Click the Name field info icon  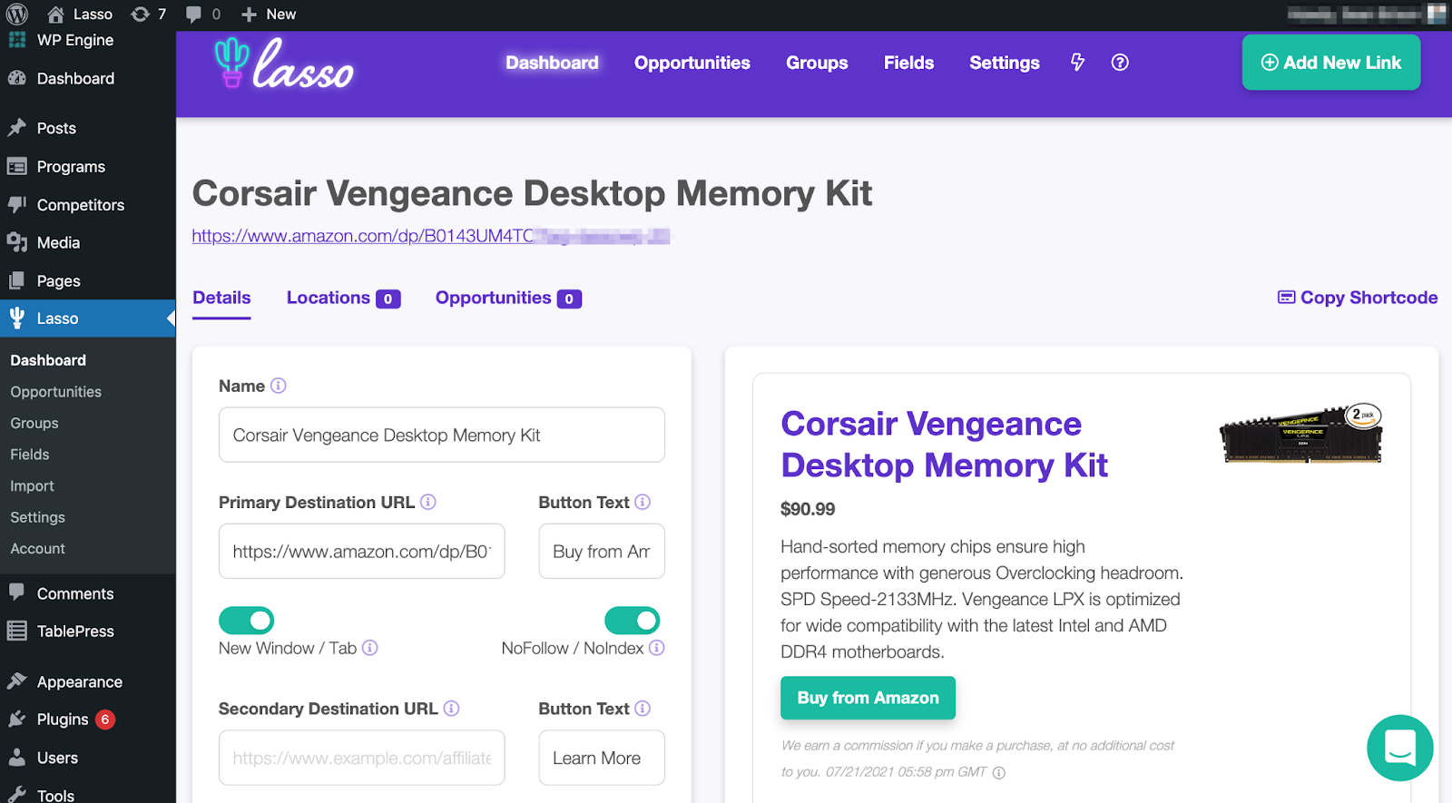coord(279,386)
